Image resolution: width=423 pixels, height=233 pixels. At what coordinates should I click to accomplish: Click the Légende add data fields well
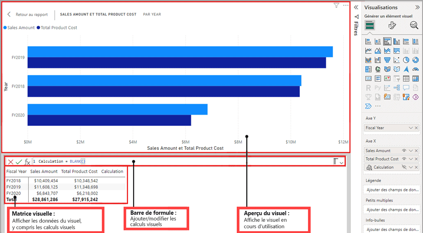coord(392,190)
